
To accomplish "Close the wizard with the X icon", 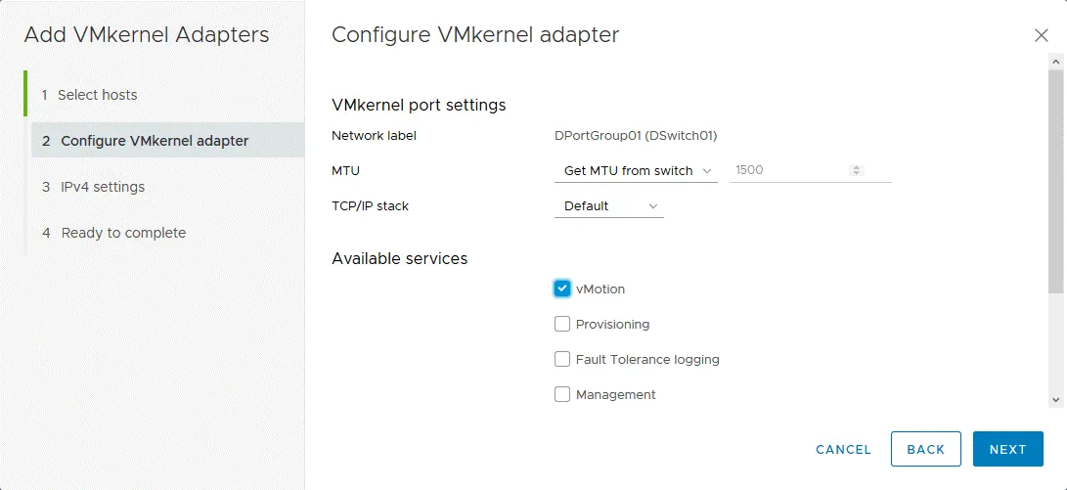I will [1041, 35].
